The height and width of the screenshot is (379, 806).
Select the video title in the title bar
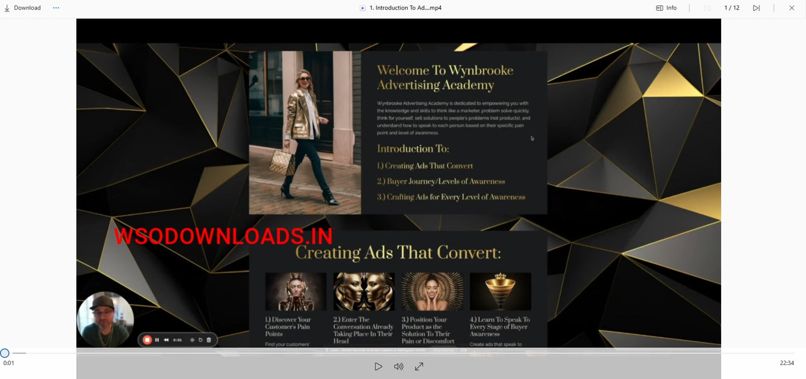pyautogui.click(x=406, y=8)
